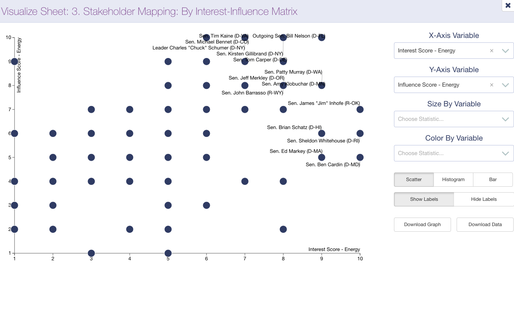Viewport: 514px width, 312px height.
Task: Select the data point for Sen. Brian Schatz
Action: [x=322, y=133]
